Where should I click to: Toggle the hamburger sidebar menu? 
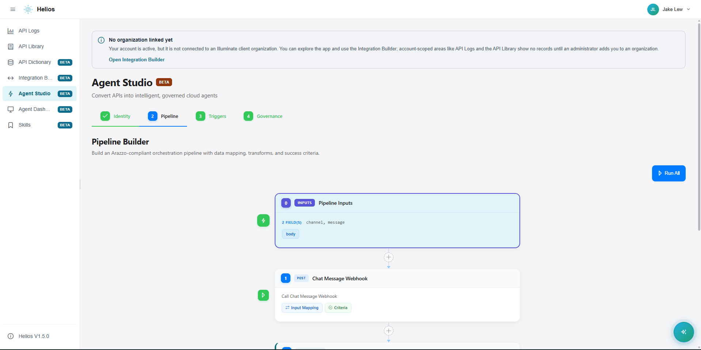pos(13,9)
